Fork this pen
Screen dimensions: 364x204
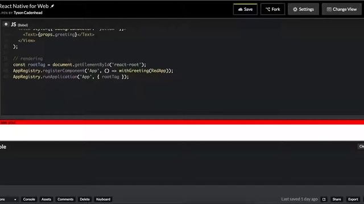point(272,9)
